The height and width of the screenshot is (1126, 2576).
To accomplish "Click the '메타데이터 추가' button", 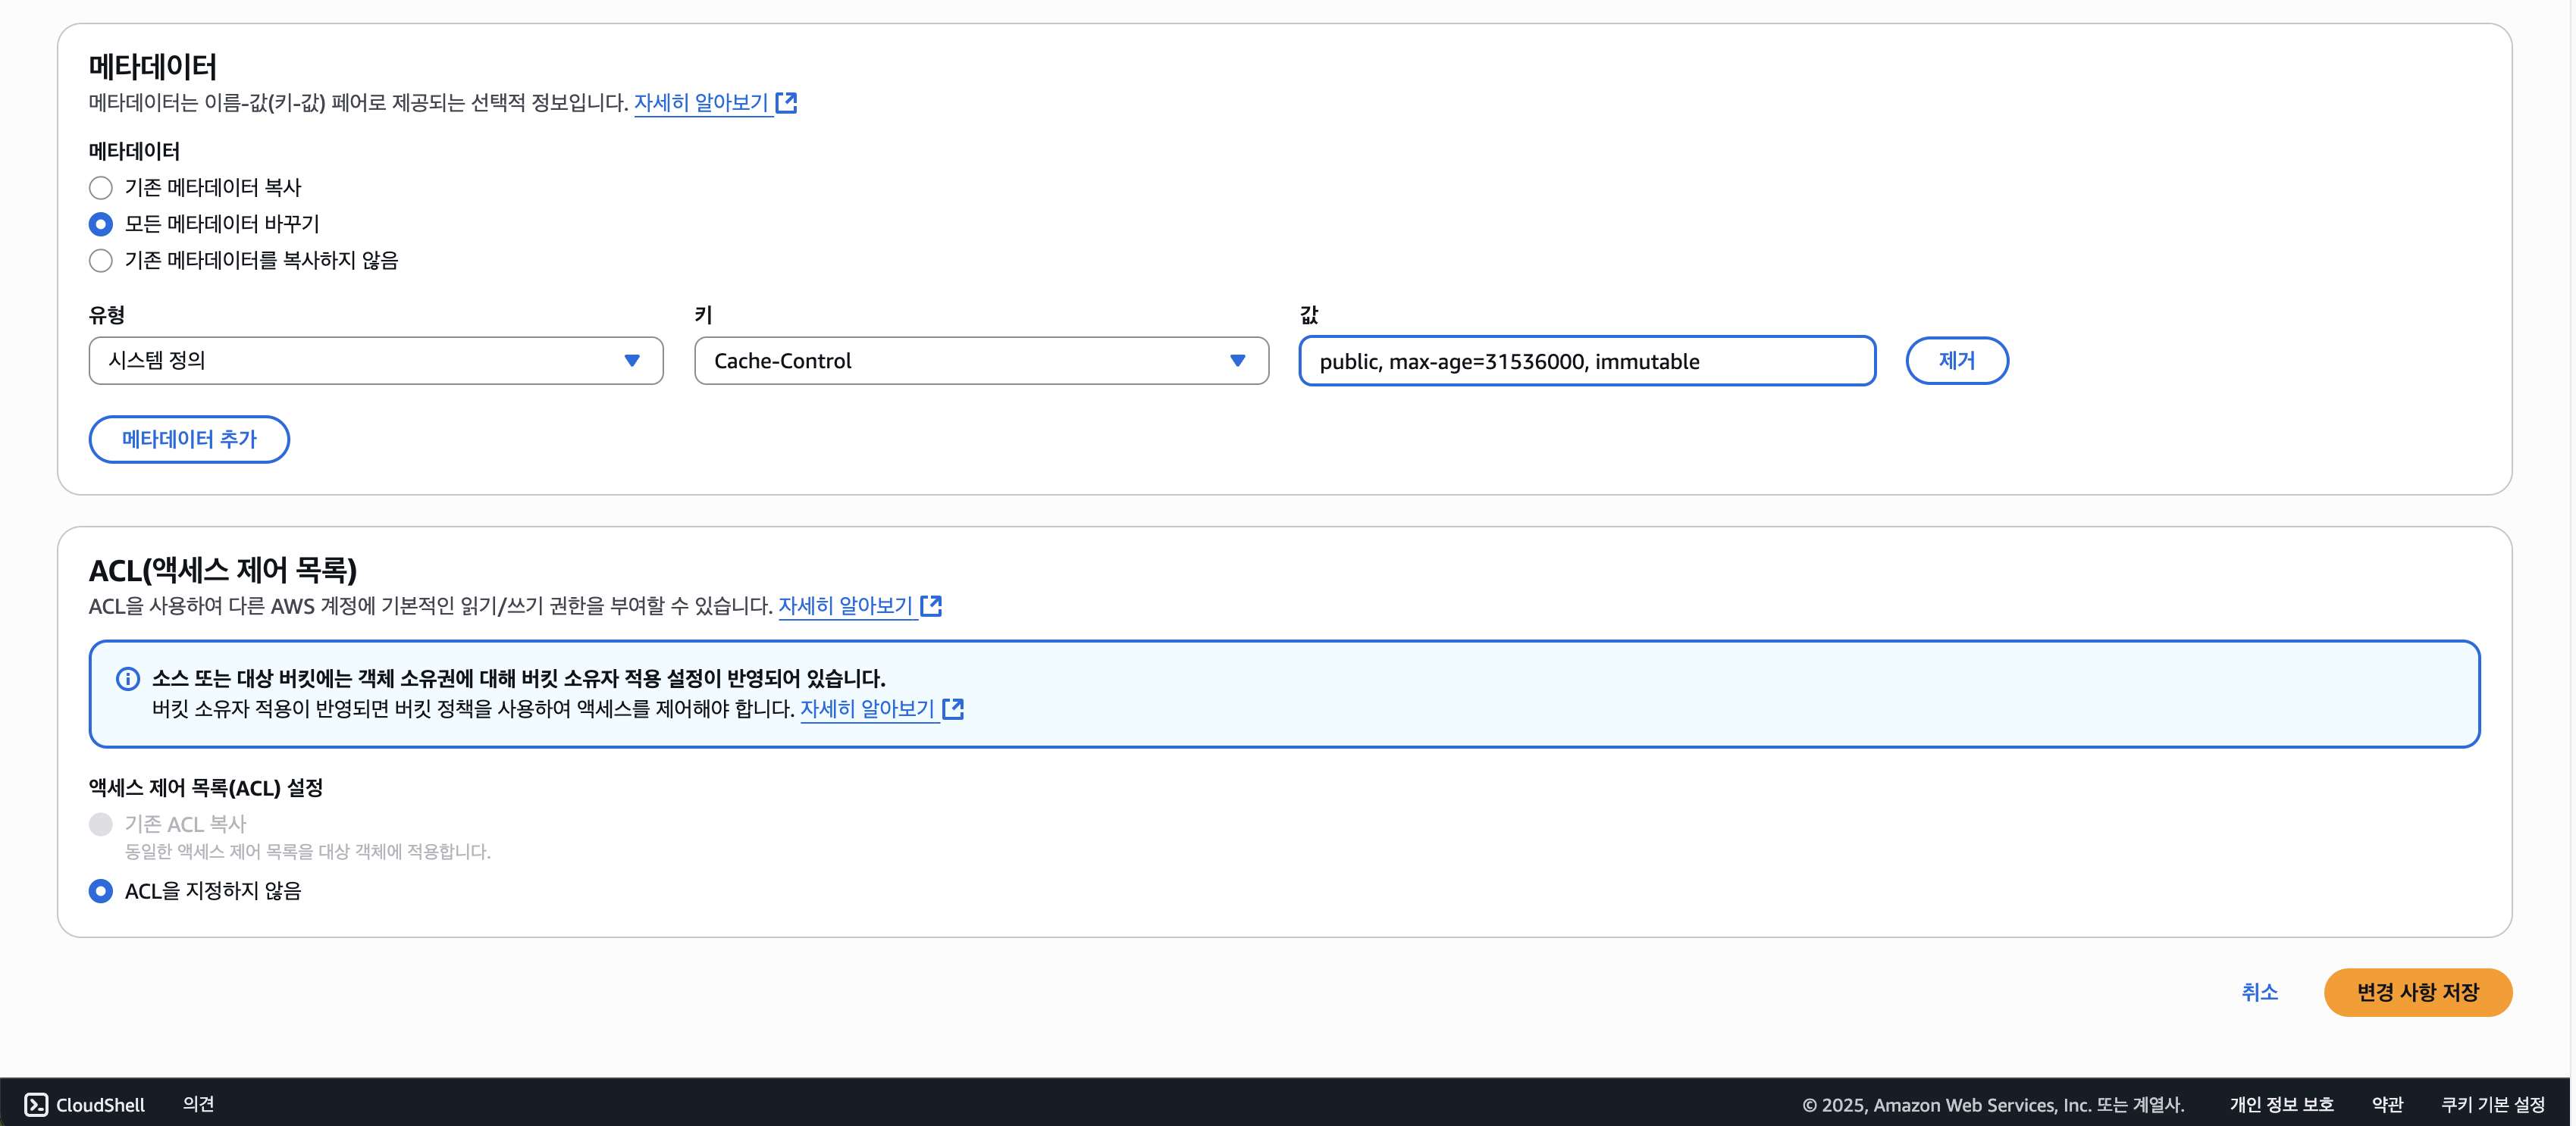I will pos(189,439).
